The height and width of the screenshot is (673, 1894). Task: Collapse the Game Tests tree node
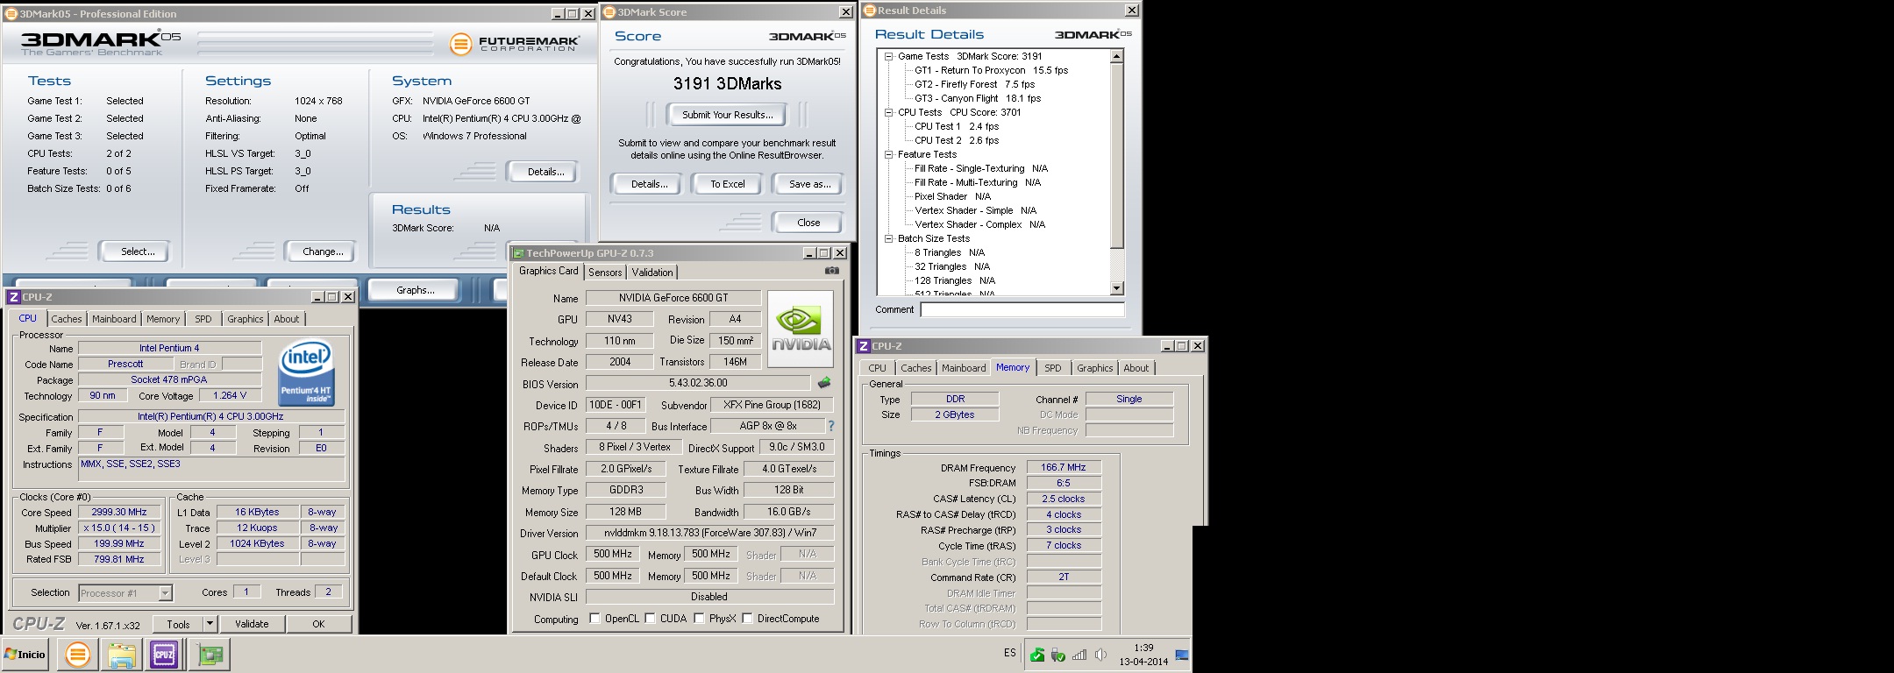click(x=888, y=56)
